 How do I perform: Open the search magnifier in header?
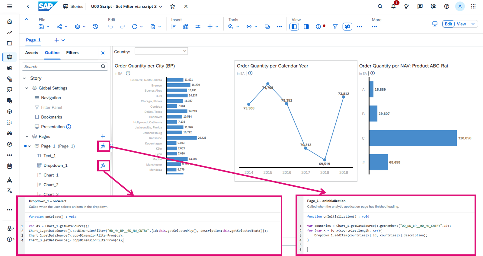[380, 6]
